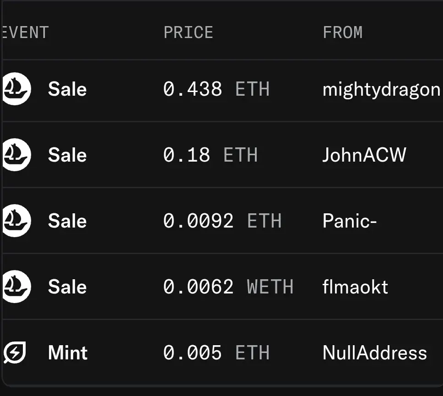This screenshot has width=443, height=396.
Task: Click the OpenSea icon on Panic- sale row
Action: click(x=16, y=221)
